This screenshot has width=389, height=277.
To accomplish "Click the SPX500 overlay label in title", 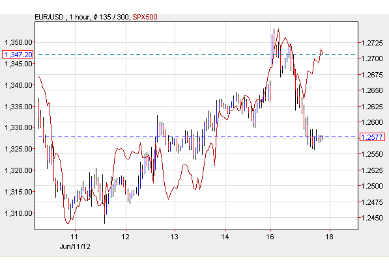I will pyautogui.click(x=145, y=17).
